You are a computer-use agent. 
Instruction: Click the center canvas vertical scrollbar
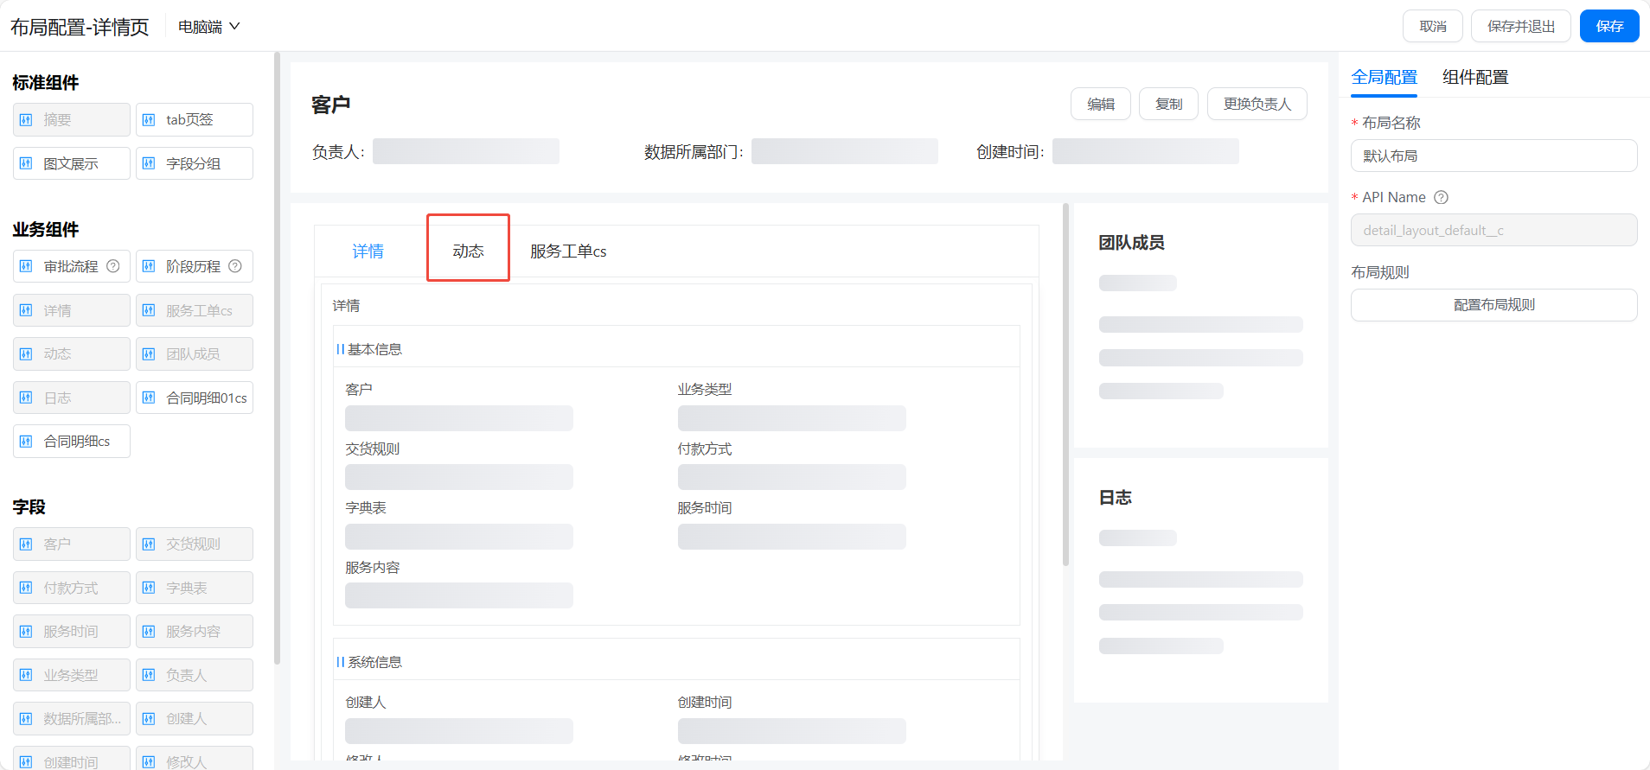click(x=1065, y=385)
